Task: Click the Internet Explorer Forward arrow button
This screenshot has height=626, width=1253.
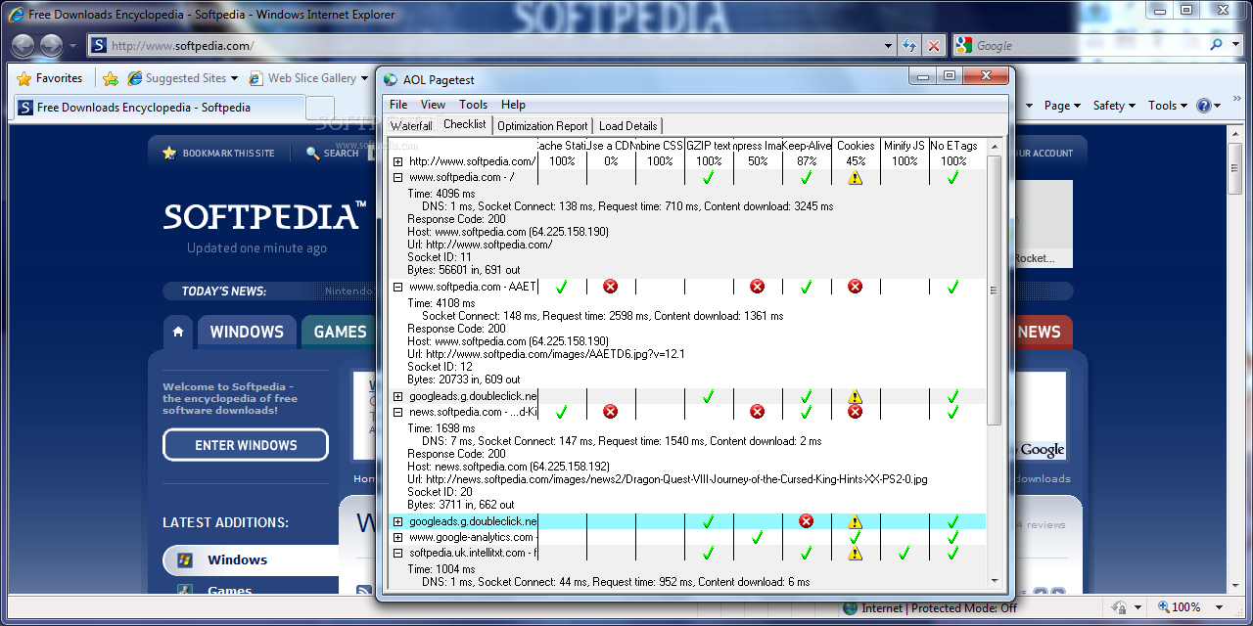Action: pos(52,45)
